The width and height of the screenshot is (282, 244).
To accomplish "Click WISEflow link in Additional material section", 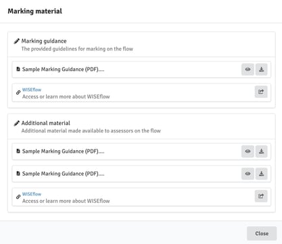I will [x=32, y=194].
